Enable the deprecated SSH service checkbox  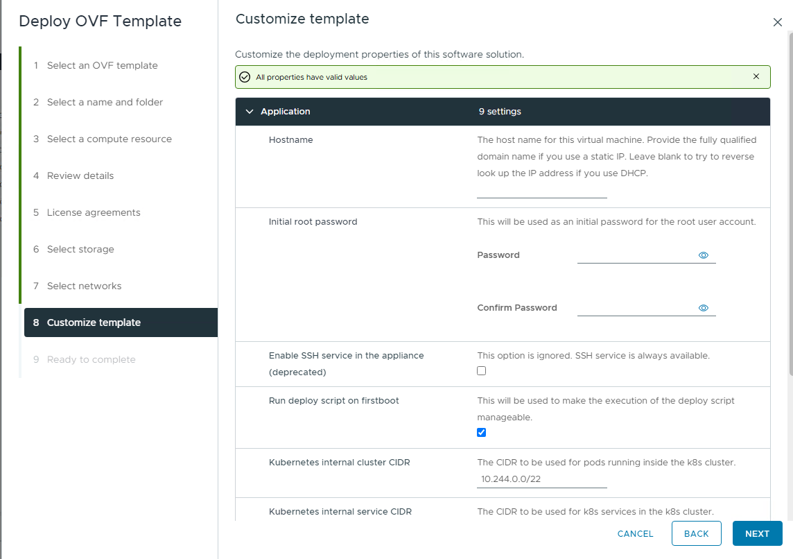click(482, 371)
